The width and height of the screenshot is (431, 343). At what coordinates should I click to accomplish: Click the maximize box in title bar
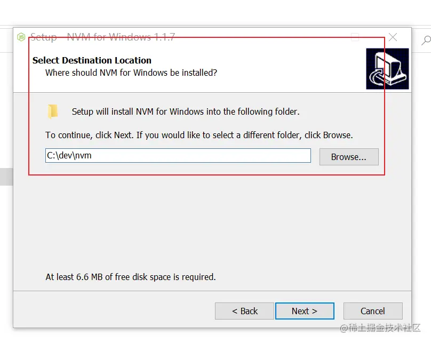click(355, 37)
